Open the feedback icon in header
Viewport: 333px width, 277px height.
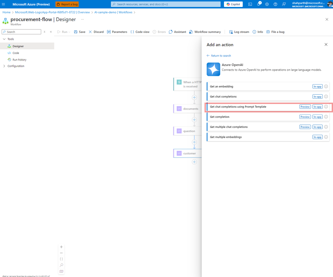click(x=284, y=4)
